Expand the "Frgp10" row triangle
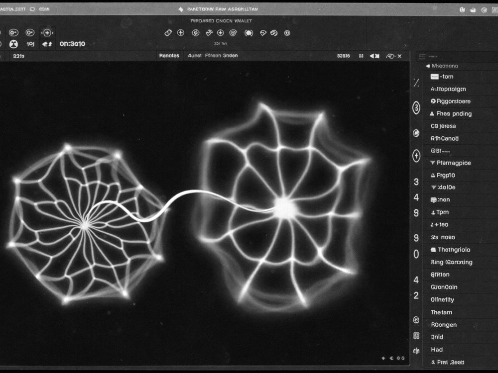This screenshot has height=373, width=498. tap(433, 175)
